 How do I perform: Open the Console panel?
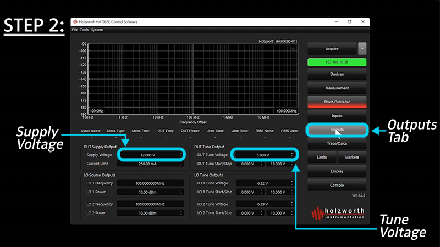pyautogui.click(x=337, y=185)
